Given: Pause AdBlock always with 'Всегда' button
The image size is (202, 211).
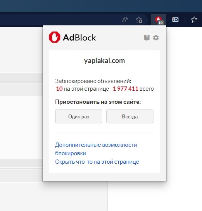Looking at the screenshot, I should click(x=130, y=116).
